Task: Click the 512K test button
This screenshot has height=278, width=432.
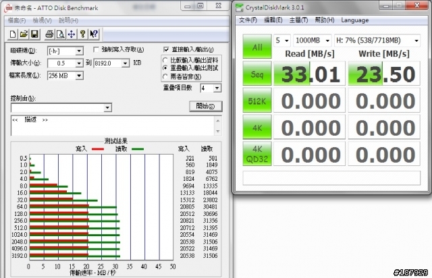Action: [x=257, y=101]
